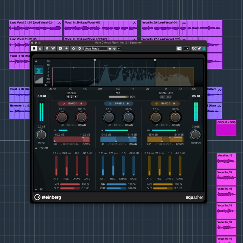Click Band 2 DRIVE fader
The width and height of the screenshot is (243, 243).
coord(124,166)
